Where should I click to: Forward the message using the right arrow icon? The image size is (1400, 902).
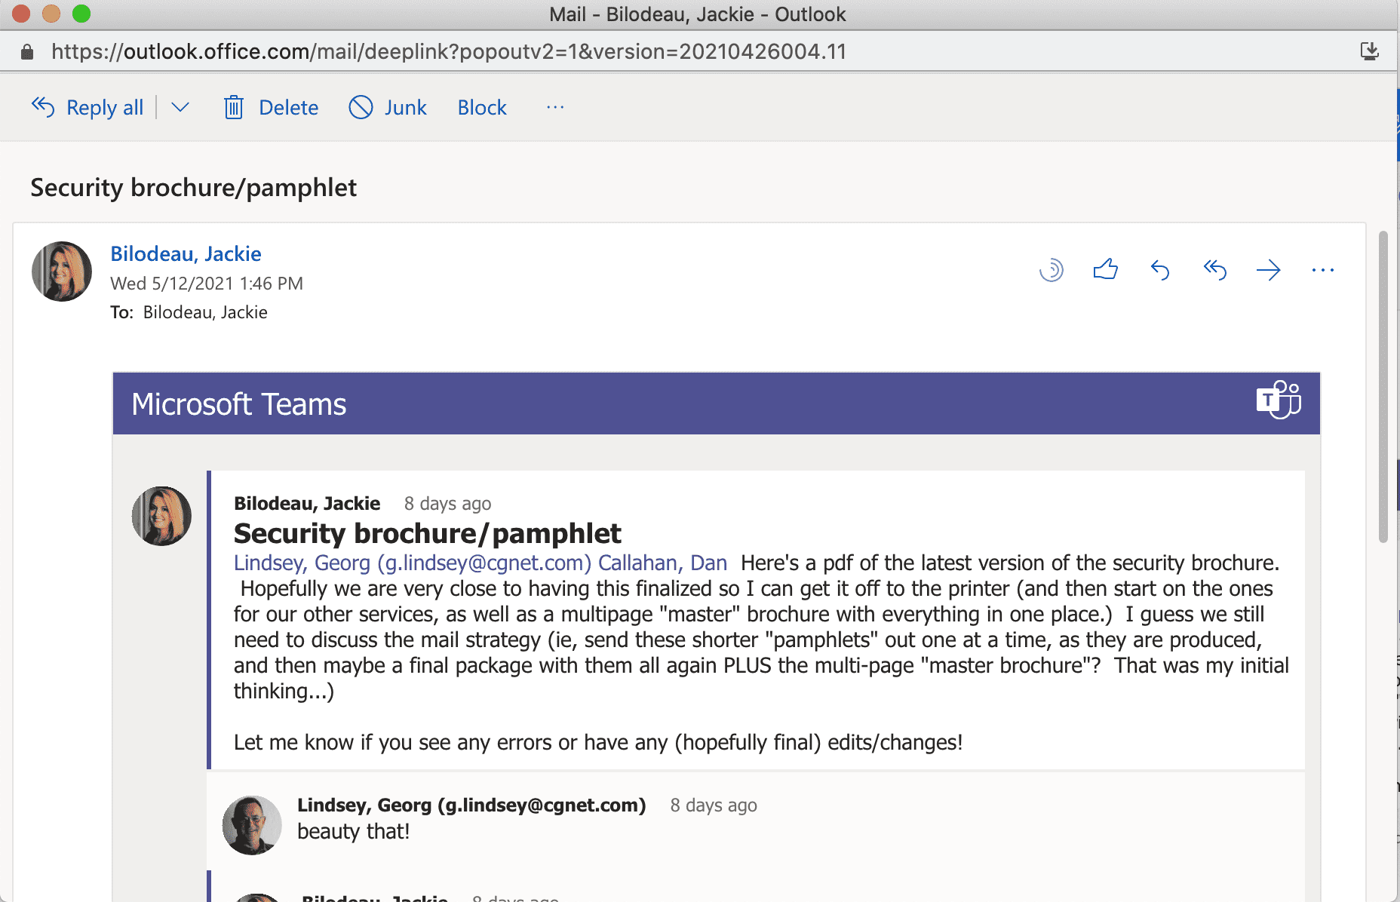(1269, 269)
